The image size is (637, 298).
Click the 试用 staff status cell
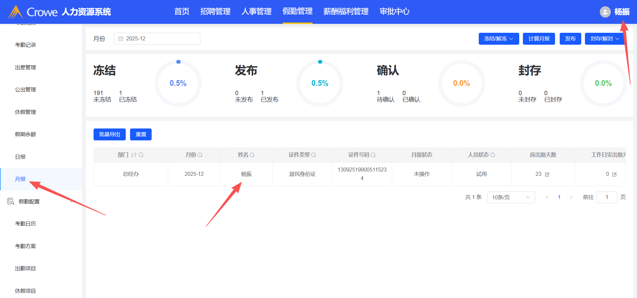[481, 174]
